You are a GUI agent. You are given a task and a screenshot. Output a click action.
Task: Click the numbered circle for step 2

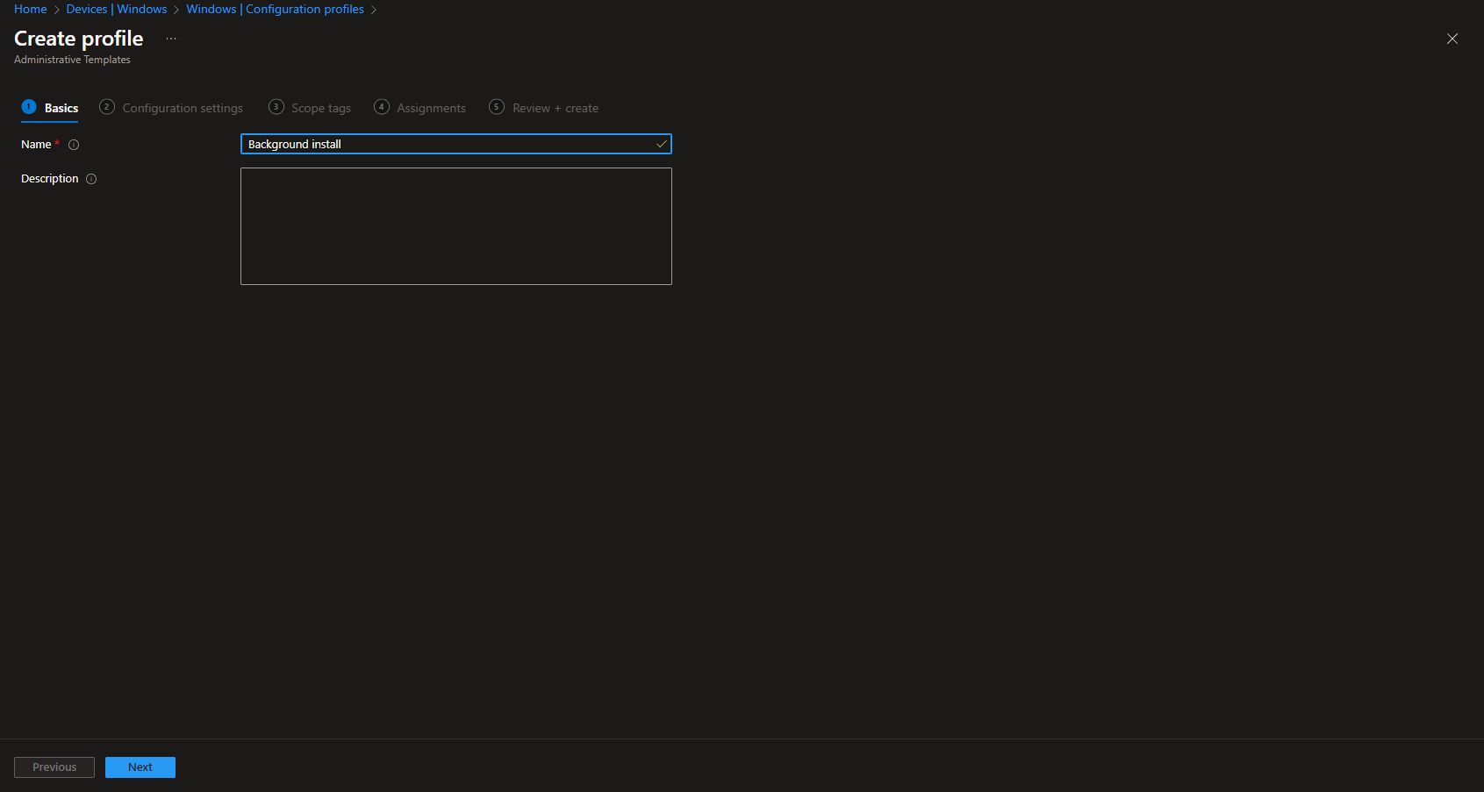[106, 106]
